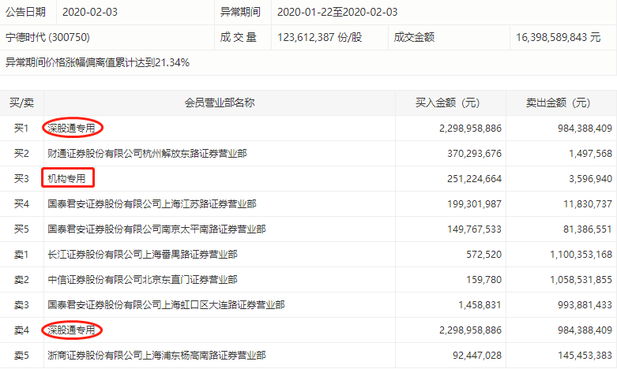
Task: Select 浙商证券股份有限公司上海浦东杨高南路证券营业部
Action: pyautogui.click(x=156, y=356)
